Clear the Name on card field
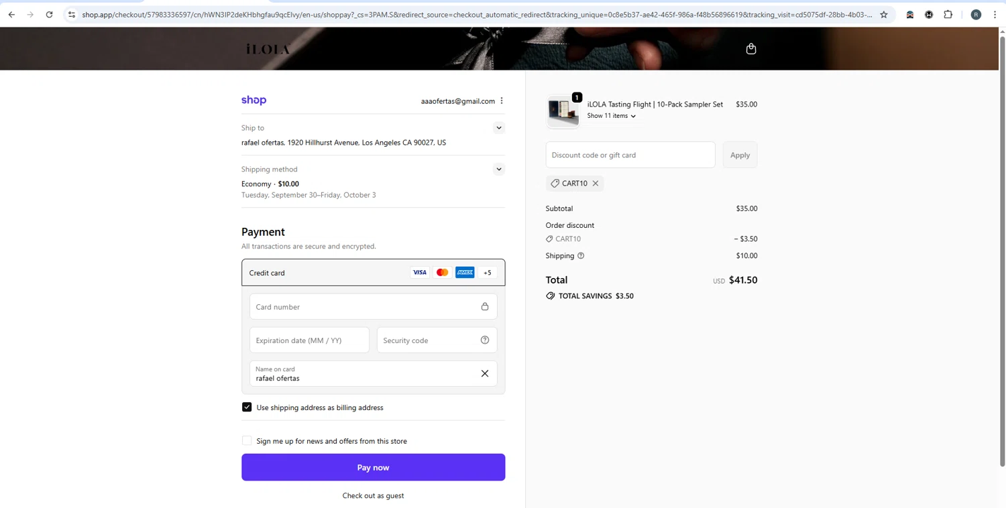The height and width of the screenshot is (508, 1006). coord(485,373)
